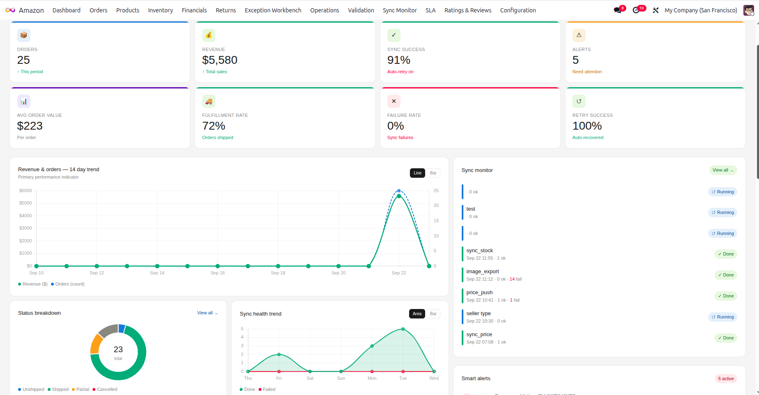Toggle Orders (count) legend series
Viewport: 759px width, 395px height.
click(x=68, y=284)
